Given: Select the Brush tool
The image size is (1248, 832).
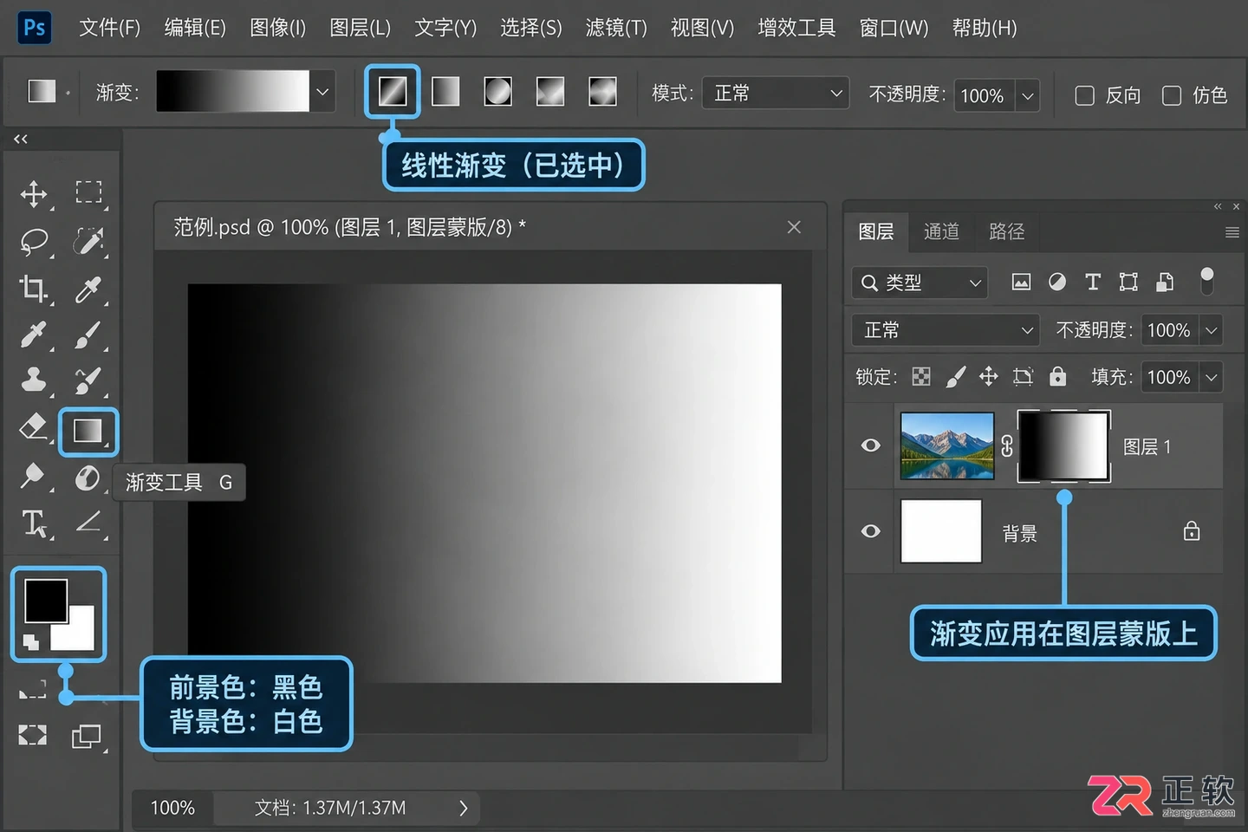Looking at the screenshot, I should tap(88, 335).
